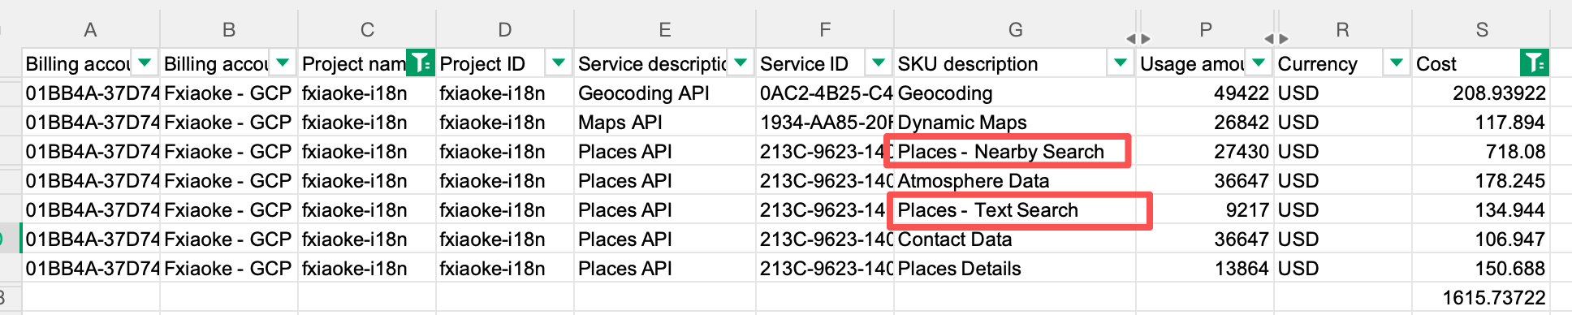Image resolution: width=1572 pixels, height=315 pixels.
Task: Open the SKU description filter dropdown
Action: pos(1121,63)
